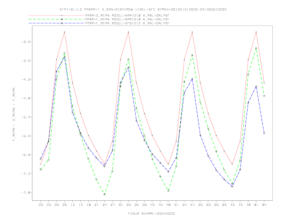Select the red O_MEAN NAM/218 legend label
The image size is (288, 223).
point(127,15)
